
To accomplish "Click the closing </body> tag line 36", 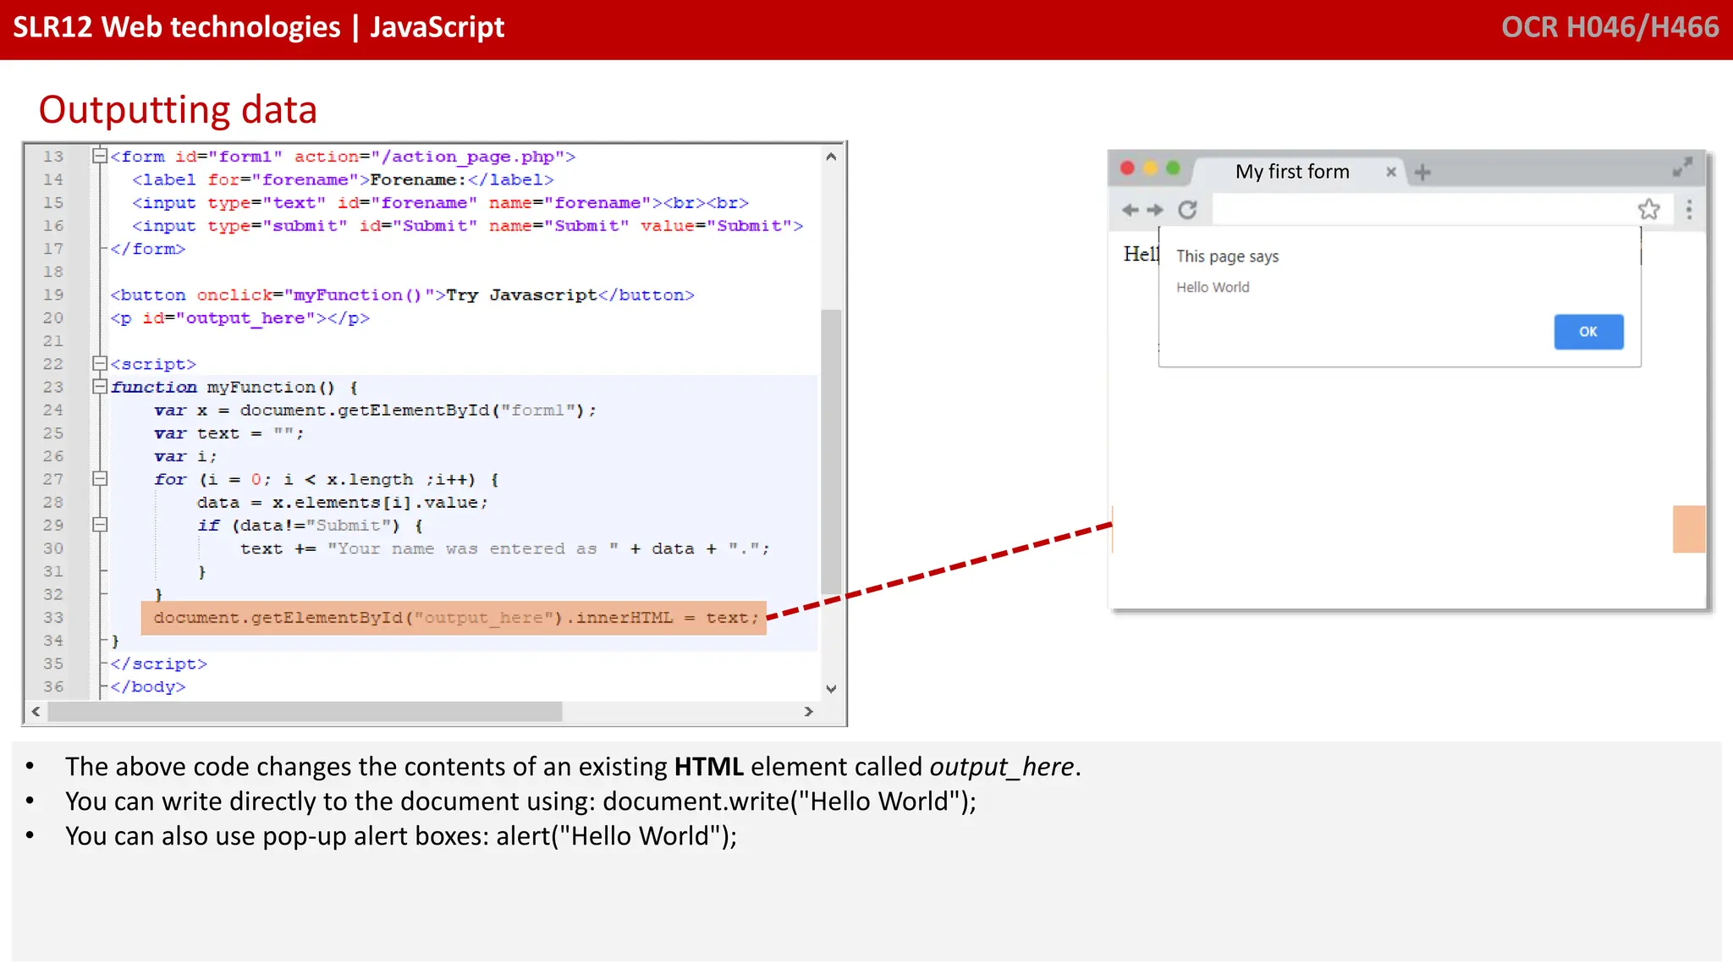I will [x=148, y=687].
